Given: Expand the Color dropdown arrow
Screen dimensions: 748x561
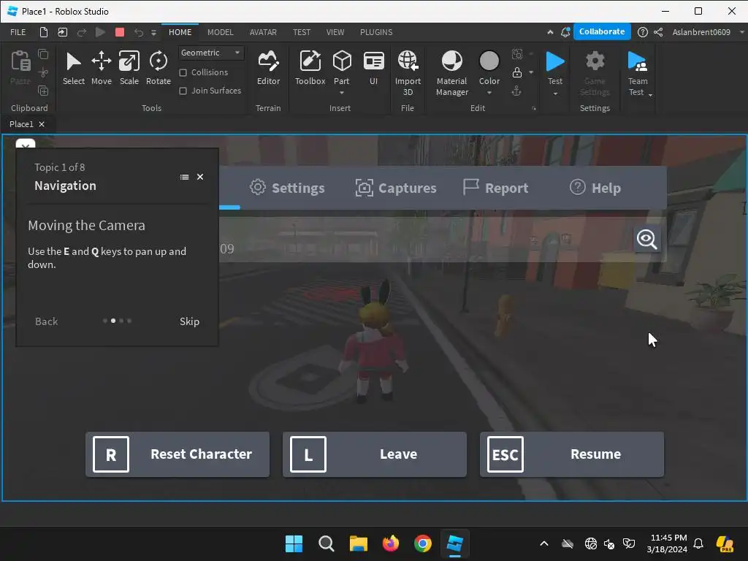Looking at the screenshot, I should [x=489, y=93].
